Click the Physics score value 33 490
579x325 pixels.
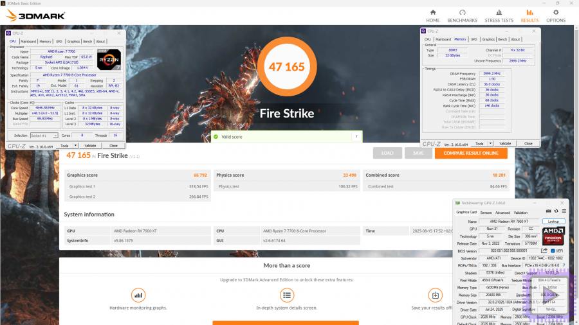click(349, 175)
